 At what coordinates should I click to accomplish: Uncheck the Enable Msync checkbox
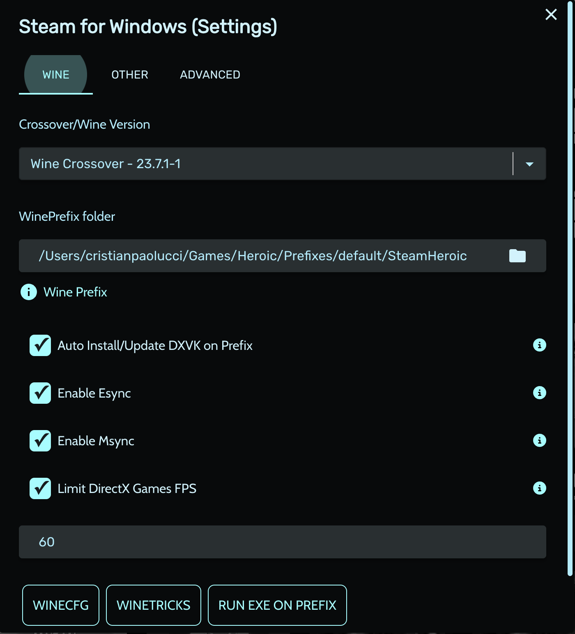(40, 441)
